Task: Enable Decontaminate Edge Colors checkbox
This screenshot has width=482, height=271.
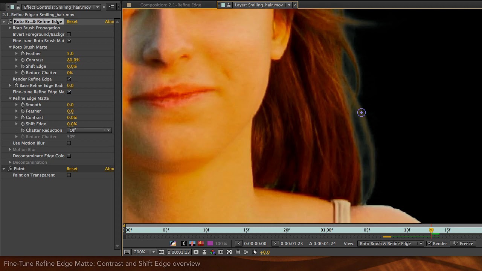Action: [69, 156]
